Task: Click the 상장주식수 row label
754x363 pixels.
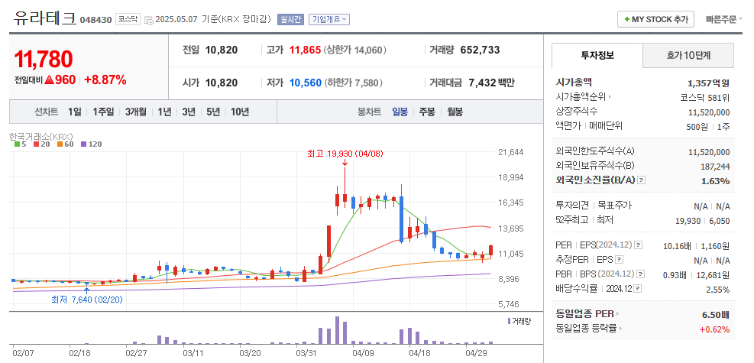Action: (x=577, y=112)
